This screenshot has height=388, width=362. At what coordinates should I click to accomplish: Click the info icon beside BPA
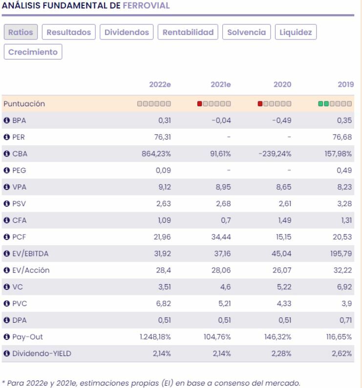click(x=6, y=120)
